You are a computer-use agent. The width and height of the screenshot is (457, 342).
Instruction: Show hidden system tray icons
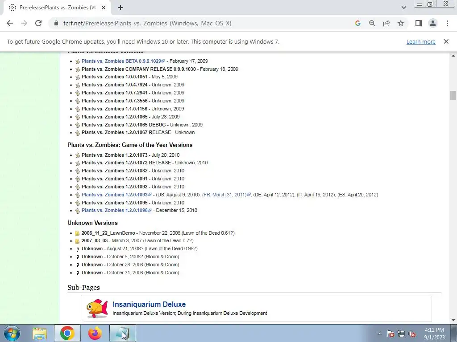379,334
